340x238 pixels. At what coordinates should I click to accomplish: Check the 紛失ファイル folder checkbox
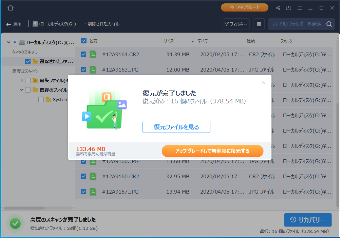(x=28, y=80)
